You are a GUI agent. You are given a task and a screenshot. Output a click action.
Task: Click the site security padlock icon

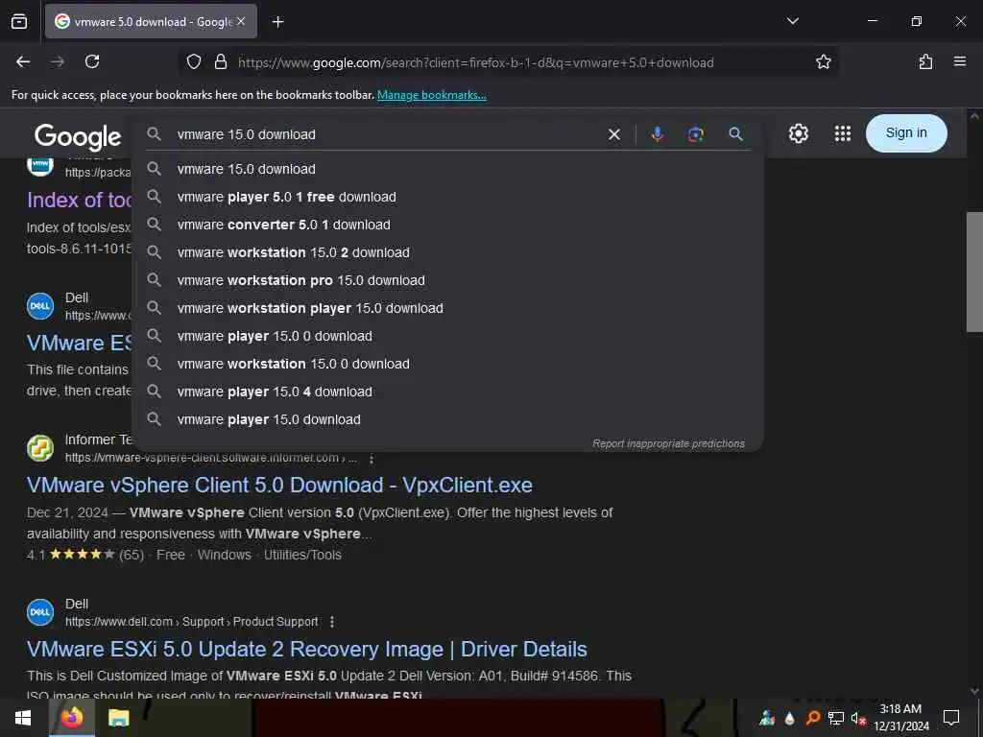pyautogui.click(x=221, y=61)
